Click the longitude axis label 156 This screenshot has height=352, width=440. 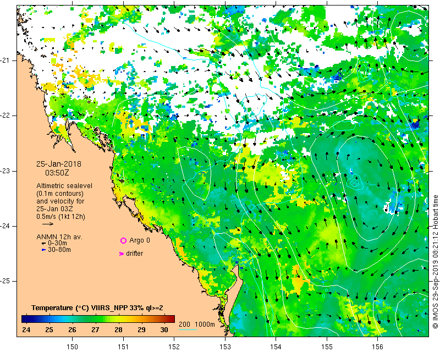click(378, 347)
